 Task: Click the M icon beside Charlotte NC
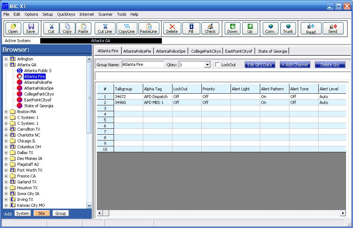(12, 135)
